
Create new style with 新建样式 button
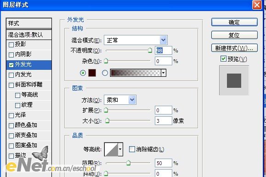[x=234, y=48]
